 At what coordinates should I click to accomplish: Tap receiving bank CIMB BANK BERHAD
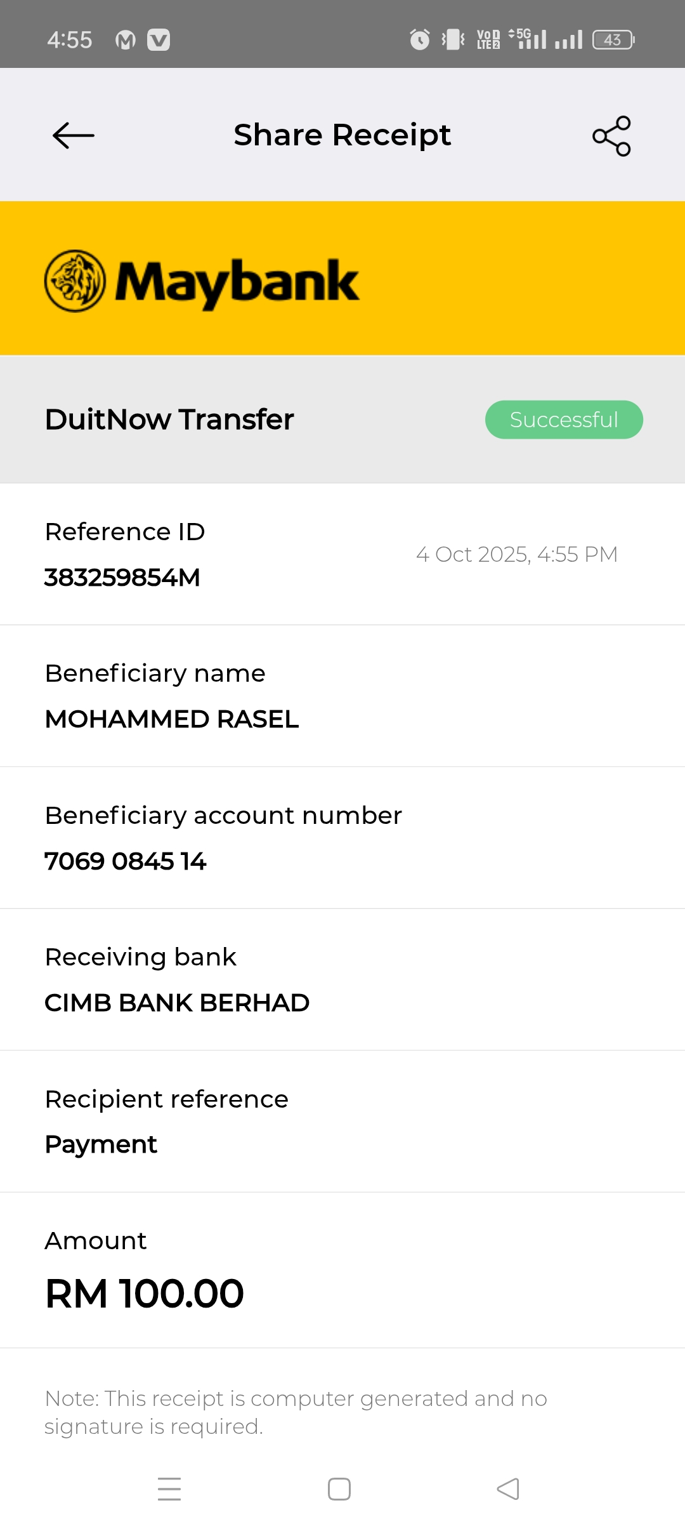tap(177, 1003)
